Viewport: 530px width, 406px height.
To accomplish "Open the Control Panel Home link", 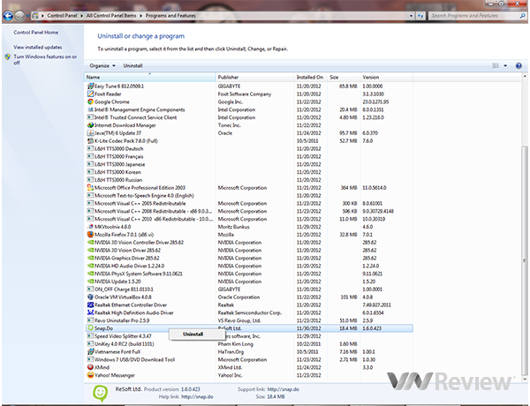I will click(36, 33).
